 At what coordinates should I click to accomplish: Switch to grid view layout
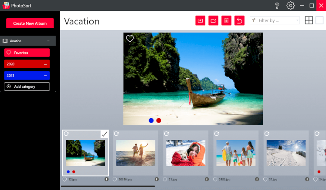[x=309, y=20]
